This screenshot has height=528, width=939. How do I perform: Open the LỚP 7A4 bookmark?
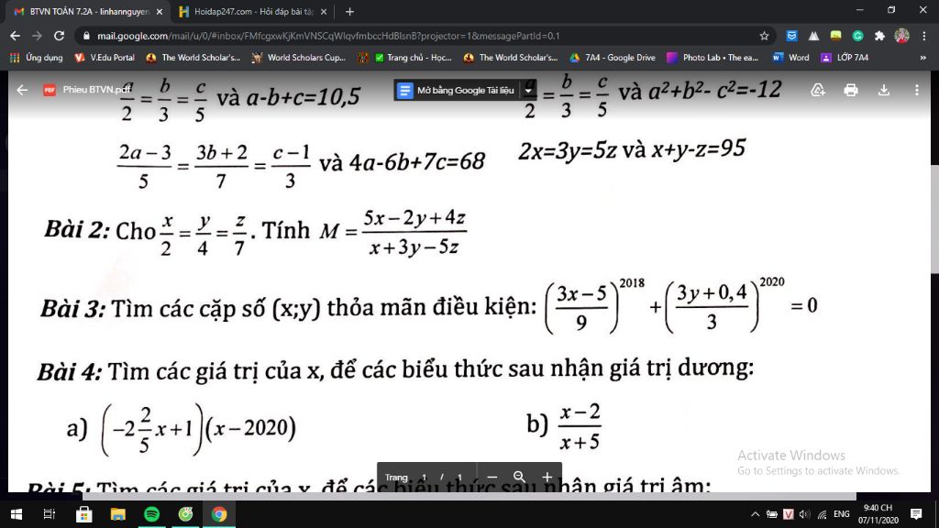(x=845, y=58)
